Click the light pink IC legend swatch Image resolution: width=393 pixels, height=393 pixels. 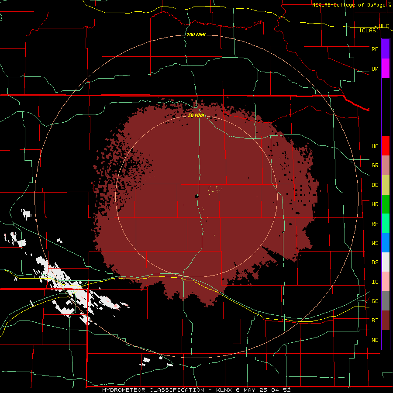386,282
